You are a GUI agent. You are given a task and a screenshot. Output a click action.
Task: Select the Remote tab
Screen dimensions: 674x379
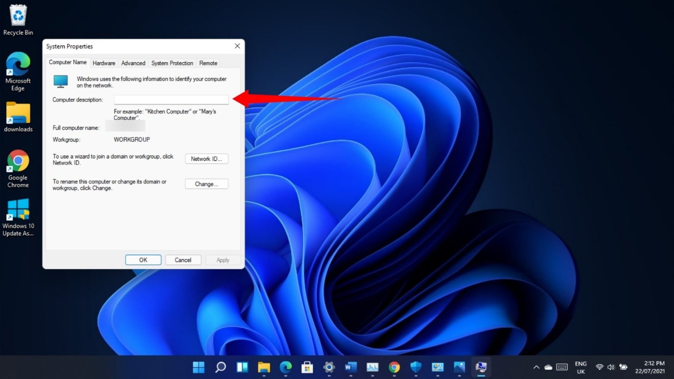[x=208, y=63]
